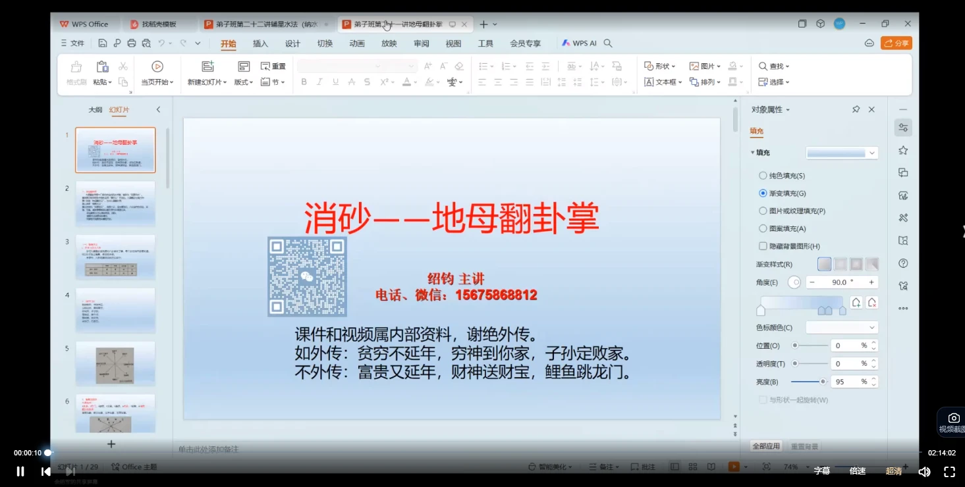Screen dimensions: 965x487
Task: Select slide 3 thumbnail
Action: click(115, 257)
